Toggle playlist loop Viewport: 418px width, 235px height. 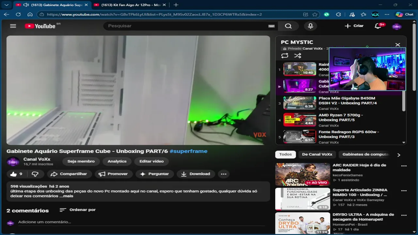(285, 55)
